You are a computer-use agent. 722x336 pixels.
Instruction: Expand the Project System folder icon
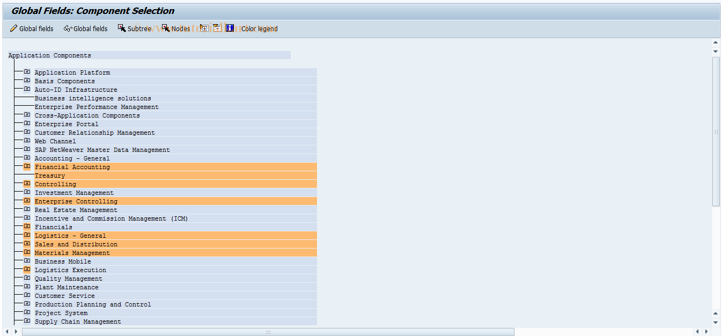click(x=27, y=312)
